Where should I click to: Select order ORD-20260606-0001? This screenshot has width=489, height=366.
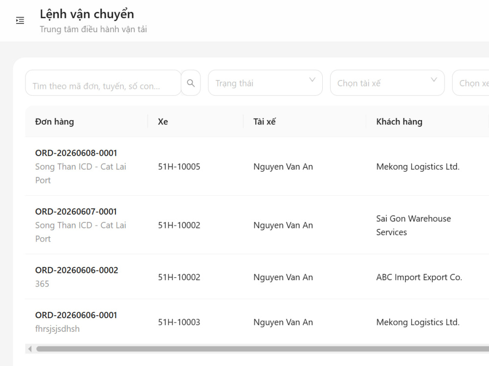point(76,315)
